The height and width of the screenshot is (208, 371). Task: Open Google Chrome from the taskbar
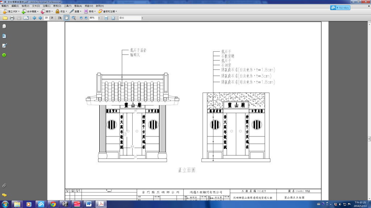53,204
